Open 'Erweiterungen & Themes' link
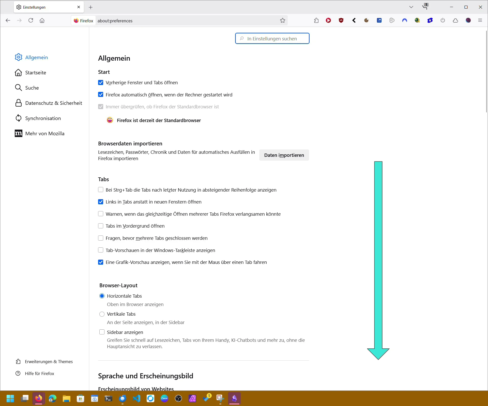The image size is (488, 406). coord(44,362)
